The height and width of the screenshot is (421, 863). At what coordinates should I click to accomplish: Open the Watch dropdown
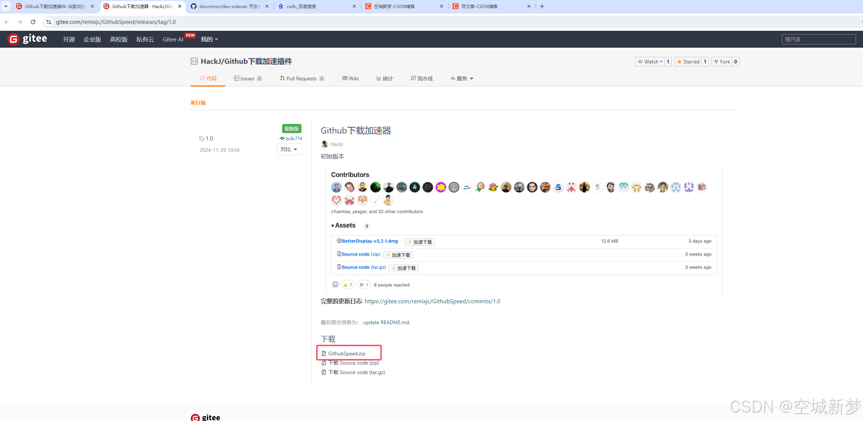tap(650, 62)
